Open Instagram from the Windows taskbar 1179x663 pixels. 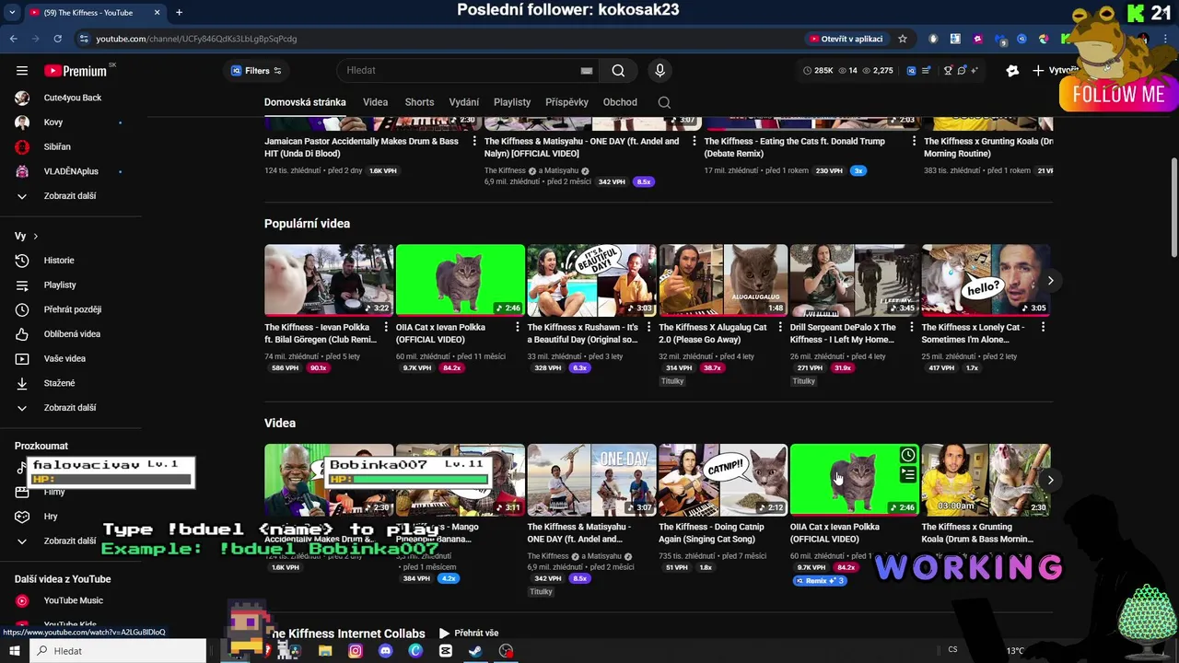[x=356, y=651]
